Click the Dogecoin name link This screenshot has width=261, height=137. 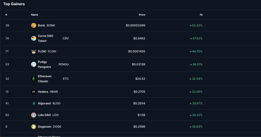click(x=45, y=127)
